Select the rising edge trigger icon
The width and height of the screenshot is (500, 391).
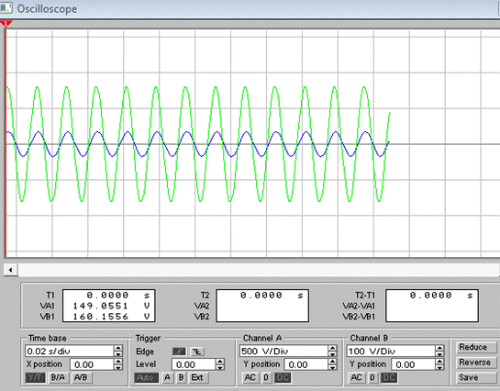click(179, 352)
